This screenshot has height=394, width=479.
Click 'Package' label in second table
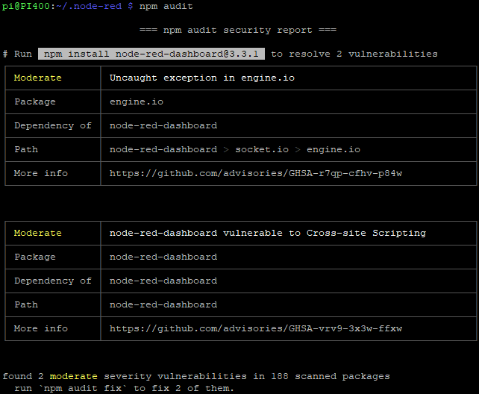35,257
